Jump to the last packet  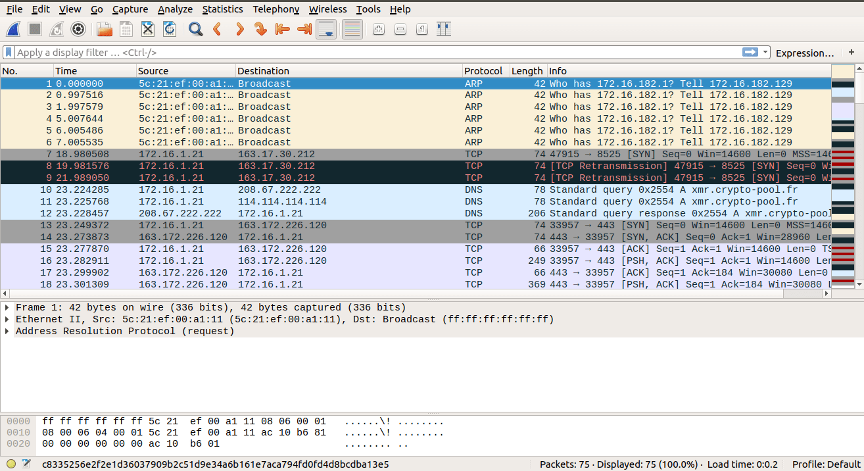[304, 29]
